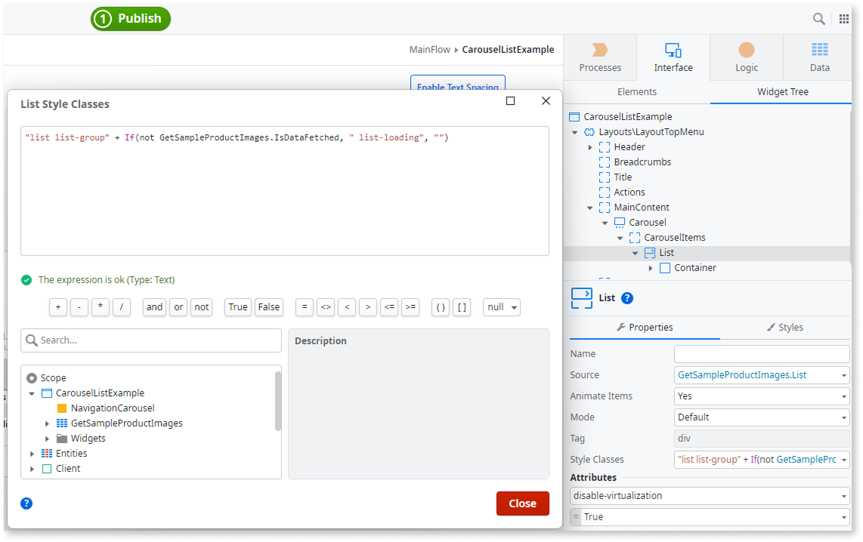Screen dimensions: 863x542
Task: Click the Layouts\LayoutTopMenu block icon
Action: point(589,132)
